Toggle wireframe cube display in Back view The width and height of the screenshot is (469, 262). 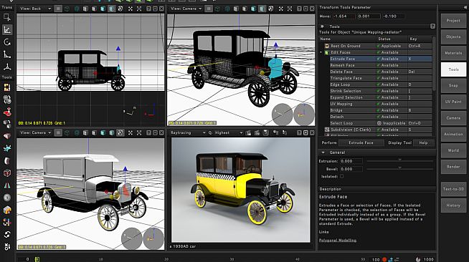[67, 9]
